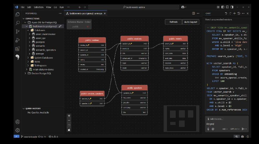Toggle the Primary Side Bar
This screenshot has height=144, width=259.
tap(223, 7)
